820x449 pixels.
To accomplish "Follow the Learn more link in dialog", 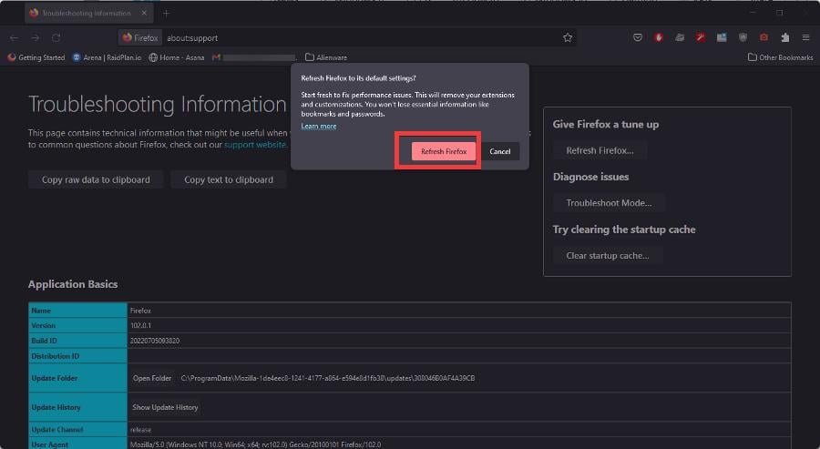I will tap(319, 126).
